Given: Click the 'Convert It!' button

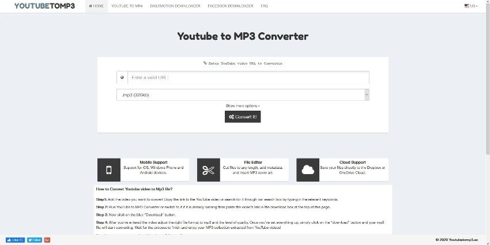Looking at the screenshot, I should point(243,117).
